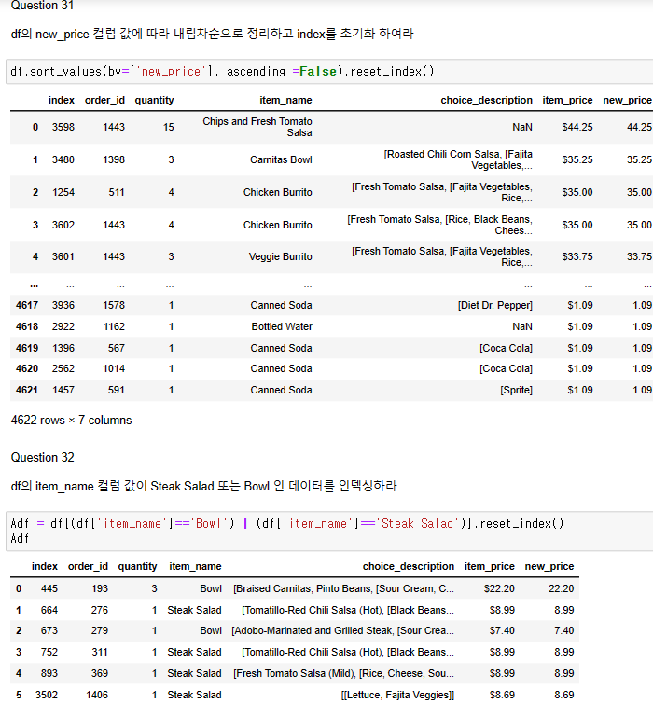Viewport: 653px width, 704px height.
Task: Click the sort_values code cell input
Action: click(330, 72)
